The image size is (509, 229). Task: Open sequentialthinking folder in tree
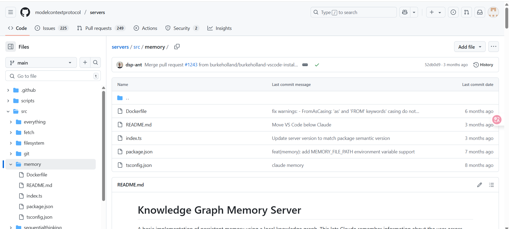(x=42, y=227)
